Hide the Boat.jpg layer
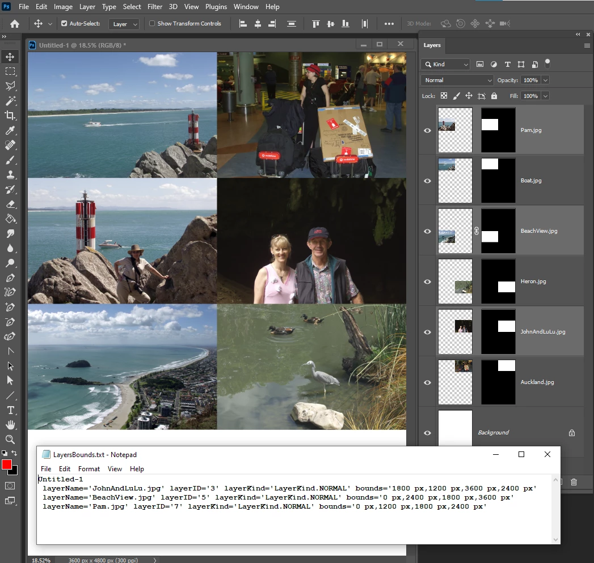The height and width of the screenshot is (563, 594). point(427,181)
